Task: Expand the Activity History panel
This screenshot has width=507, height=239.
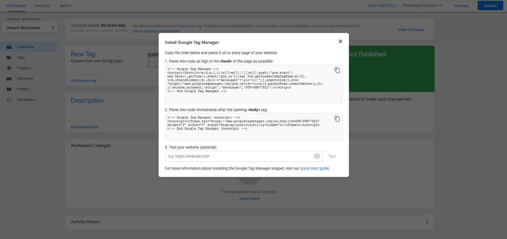Action: tap(427, 222)
